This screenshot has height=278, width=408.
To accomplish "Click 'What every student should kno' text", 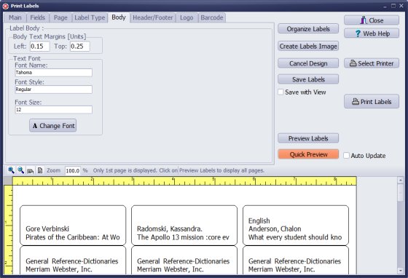I will [x=295, y=237].
